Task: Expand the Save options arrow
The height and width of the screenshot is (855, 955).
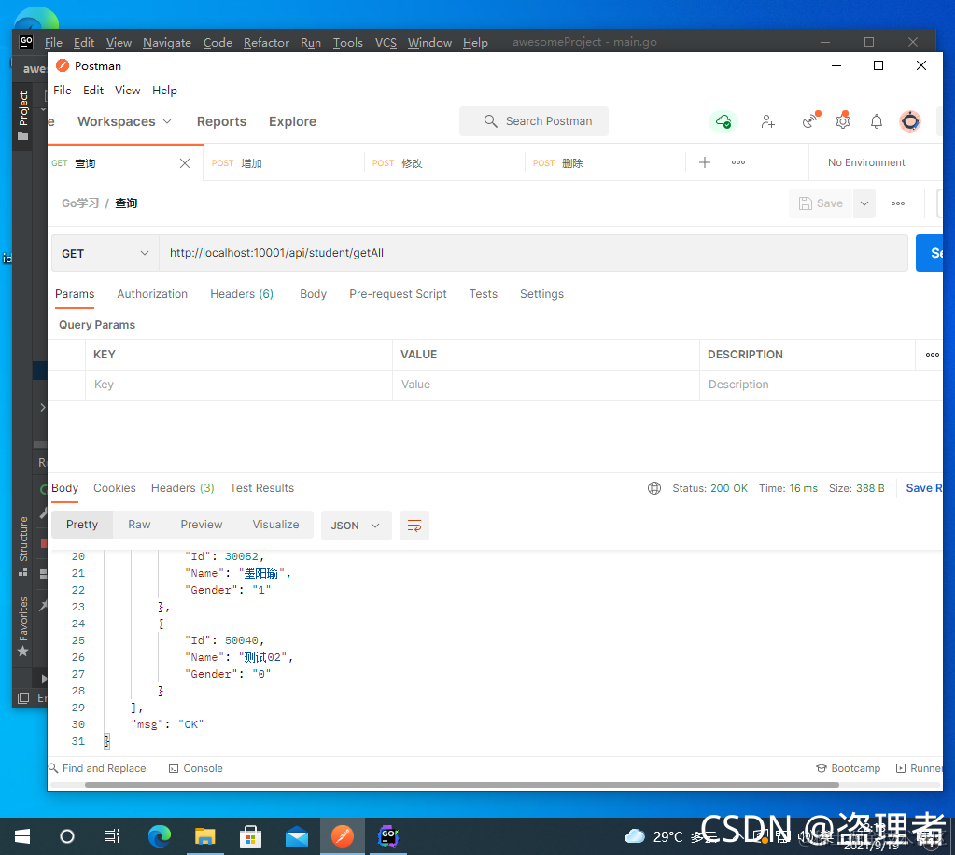Action: tap(864, 203)
